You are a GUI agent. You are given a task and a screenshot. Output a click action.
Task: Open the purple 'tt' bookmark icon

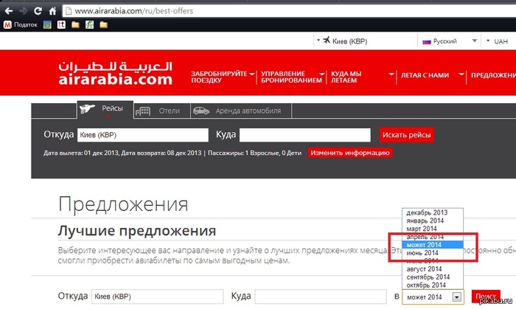click(62, 24)
